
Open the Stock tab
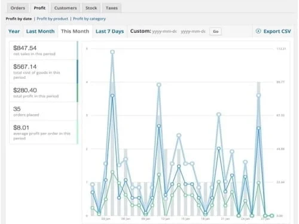(x=91, y=8)
